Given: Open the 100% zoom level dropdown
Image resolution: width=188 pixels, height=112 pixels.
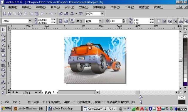Looking at the screenshot, I should tap(102, 14).
